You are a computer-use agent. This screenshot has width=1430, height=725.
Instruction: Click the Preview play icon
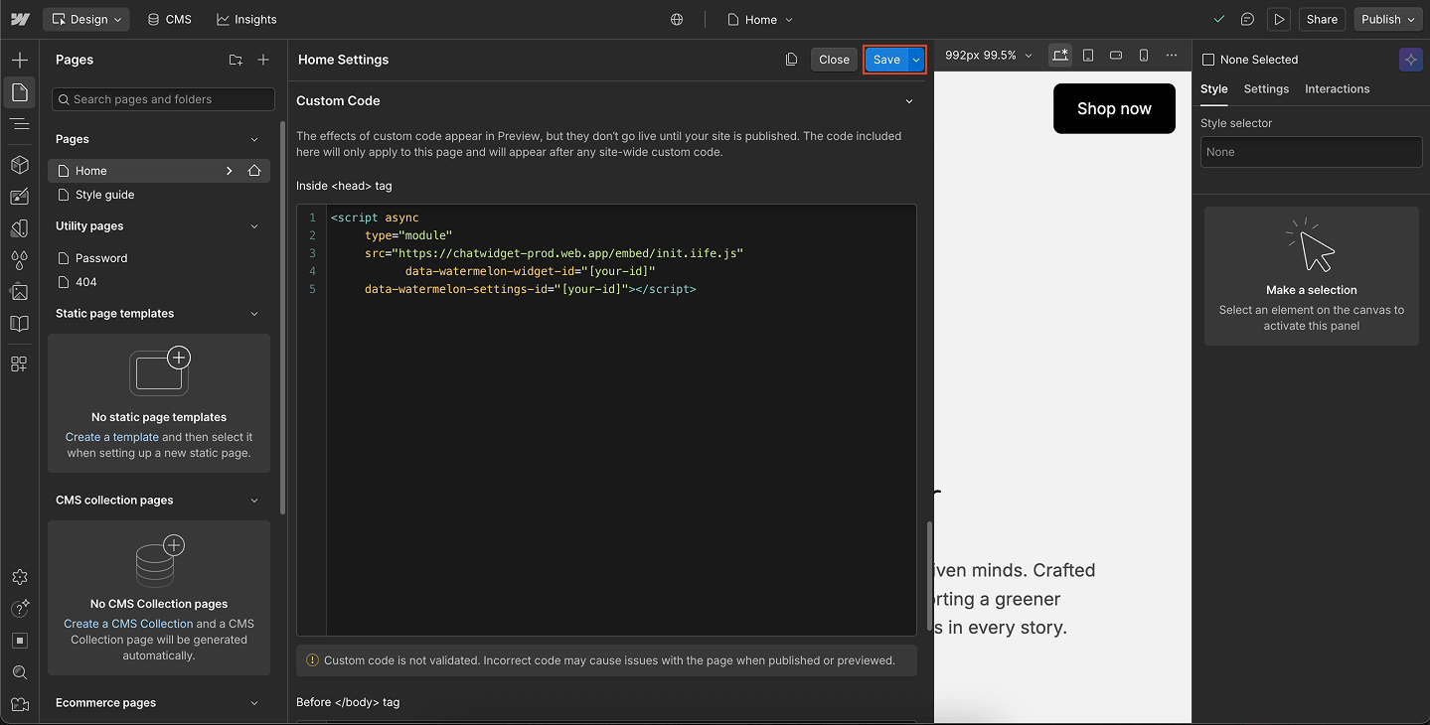(x=1279, y=19)
